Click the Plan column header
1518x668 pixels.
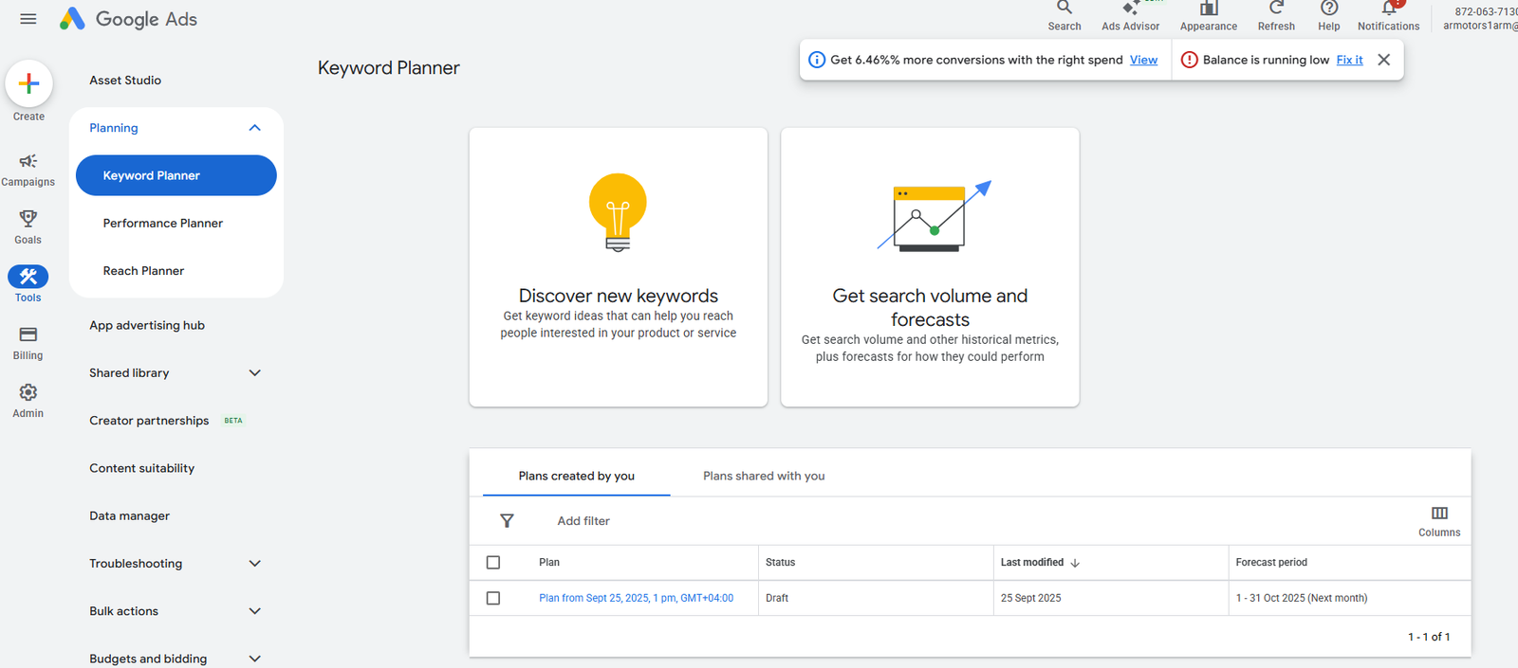tap(549, 563)
